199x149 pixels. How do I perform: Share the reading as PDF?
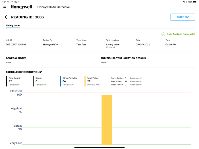coord(183,17)
